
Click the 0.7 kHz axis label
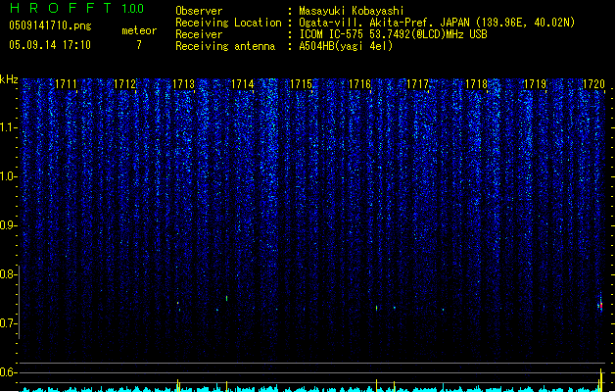click(8, 323)
